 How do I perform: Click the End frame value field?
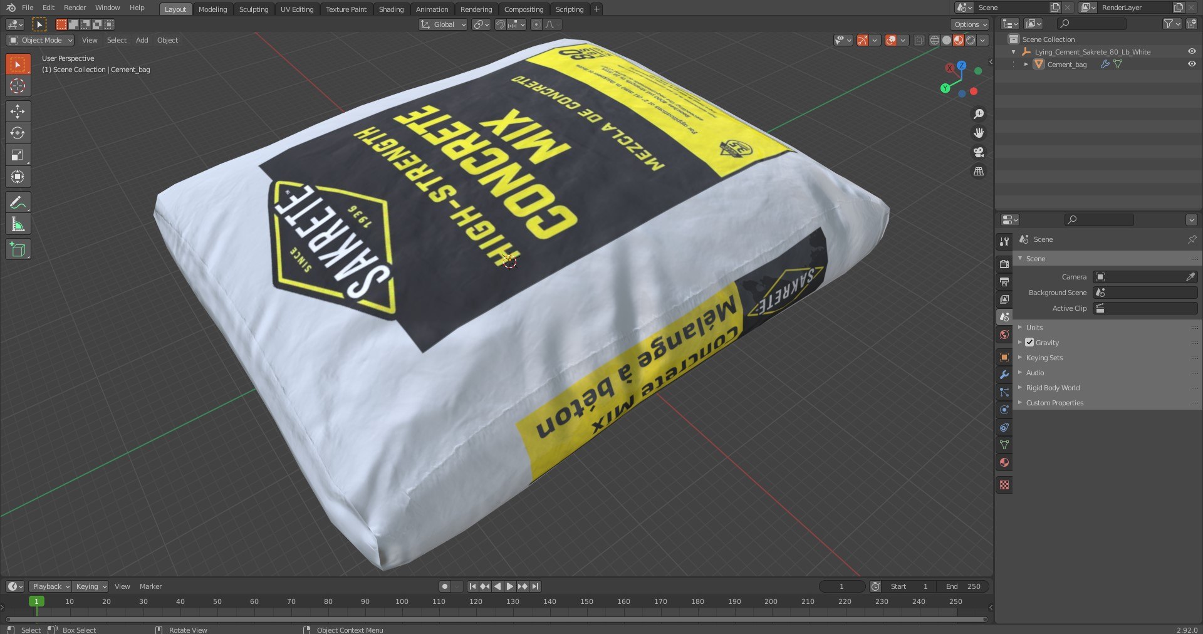click(964, 586)
